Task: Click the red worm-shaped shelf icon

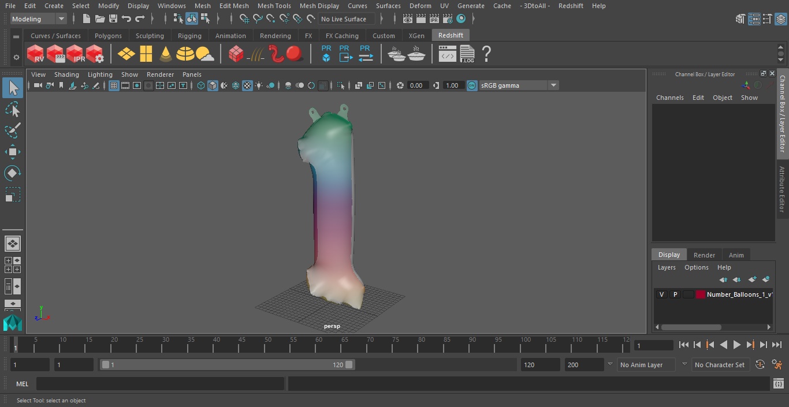Action: click(x=277, y=54)
